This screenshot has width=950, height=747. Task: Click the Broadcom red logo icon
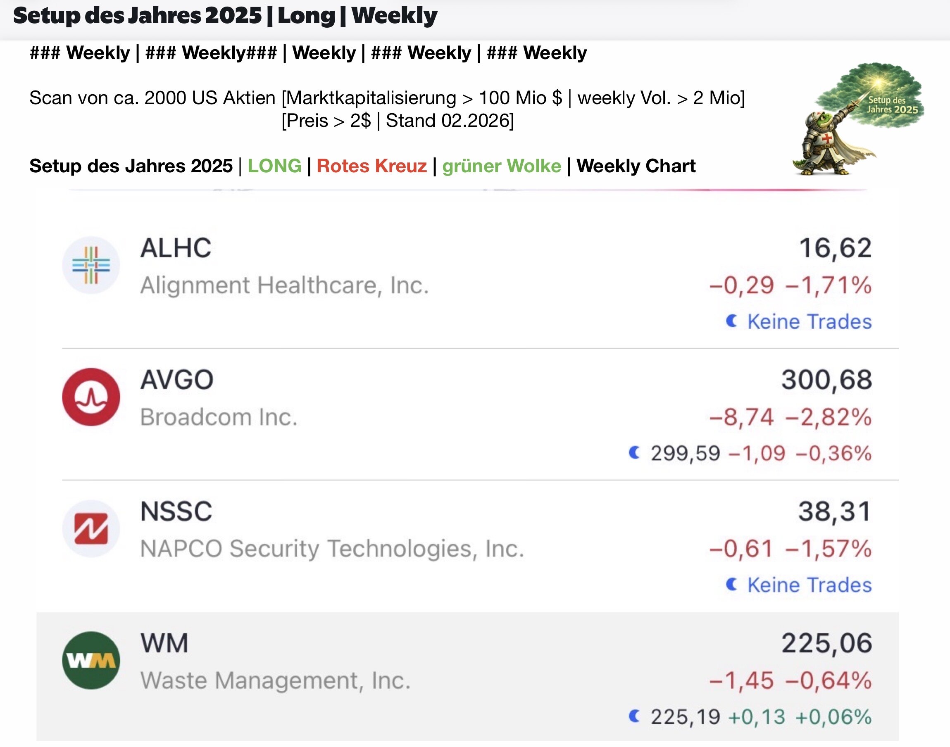coord(91,397)
